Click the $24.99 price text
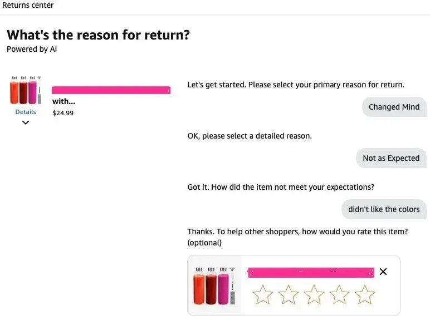 pyautogui.click(x=63, y=113)
